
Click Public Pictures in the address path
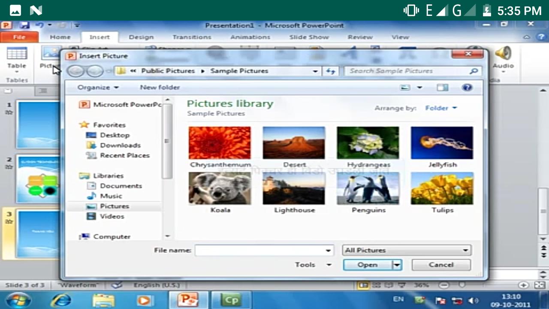168,71
